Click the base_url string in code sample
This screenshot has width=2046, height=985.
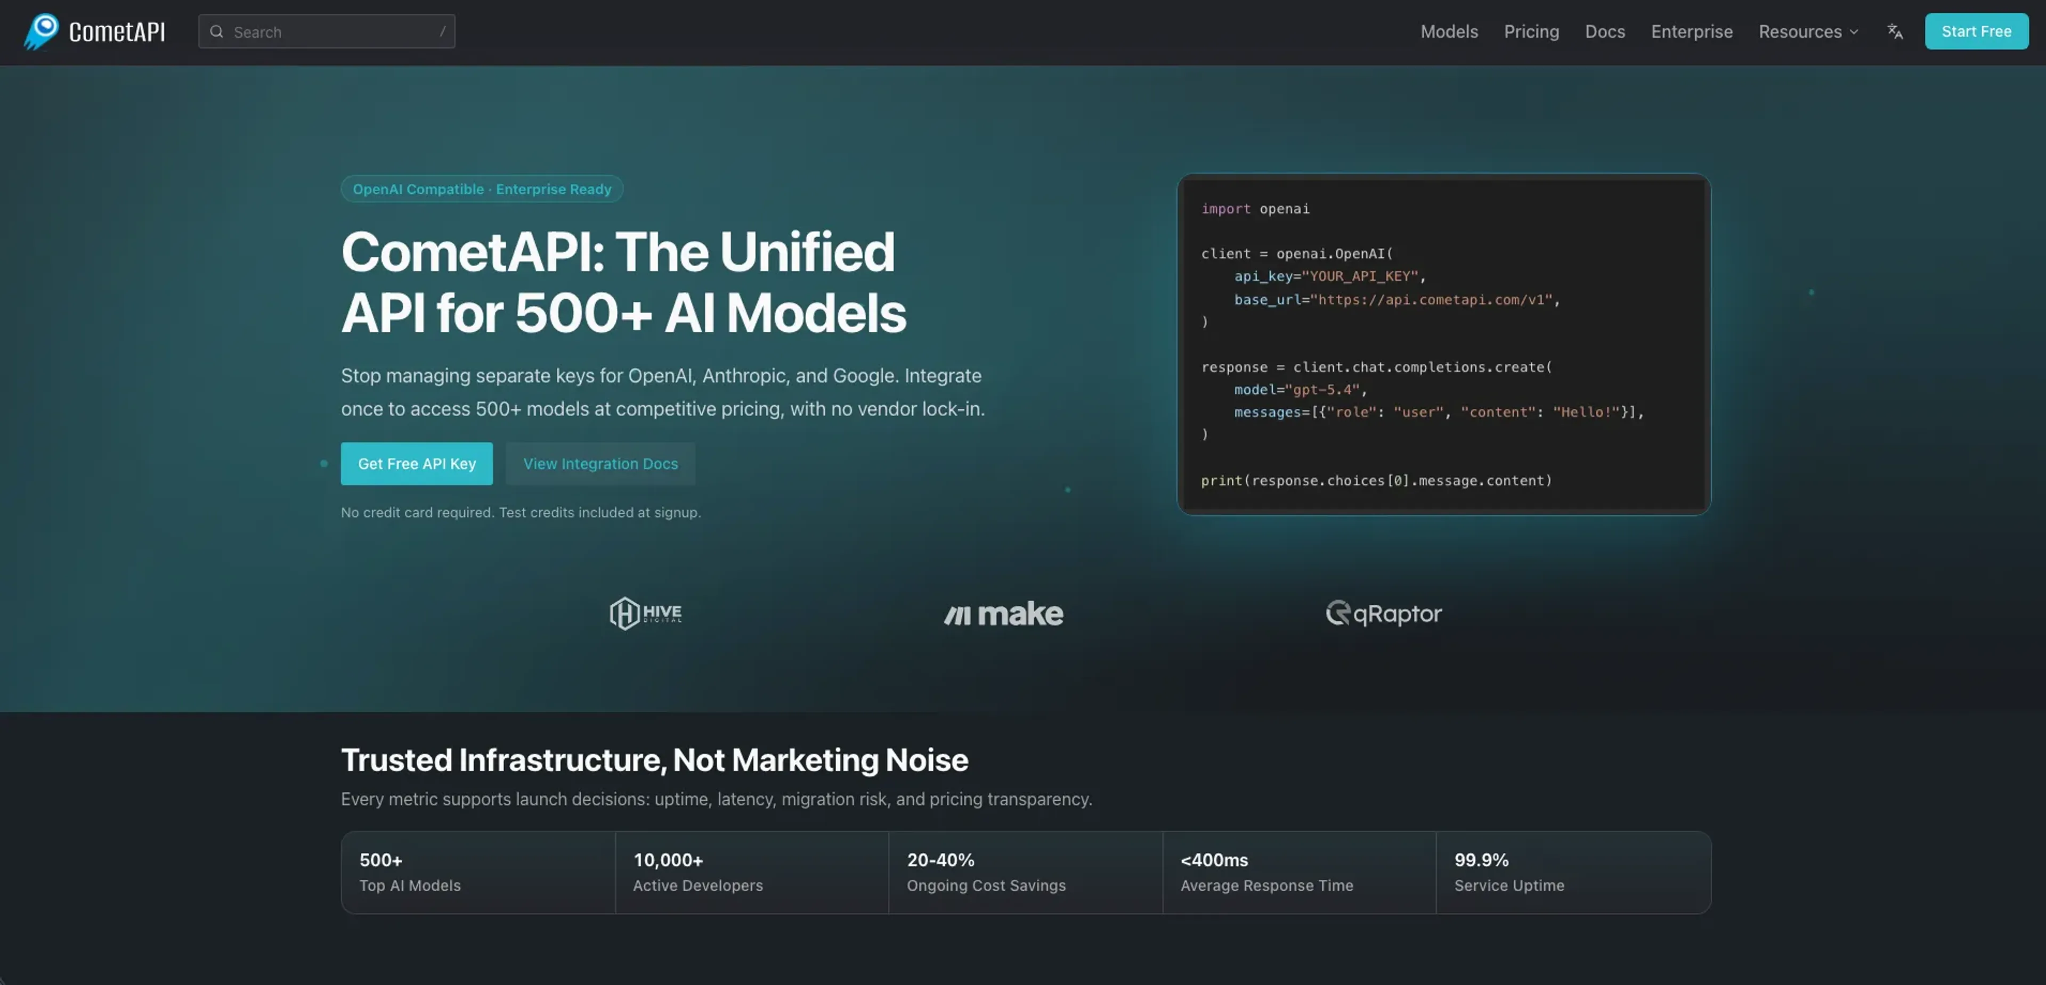click(1431, 300)
